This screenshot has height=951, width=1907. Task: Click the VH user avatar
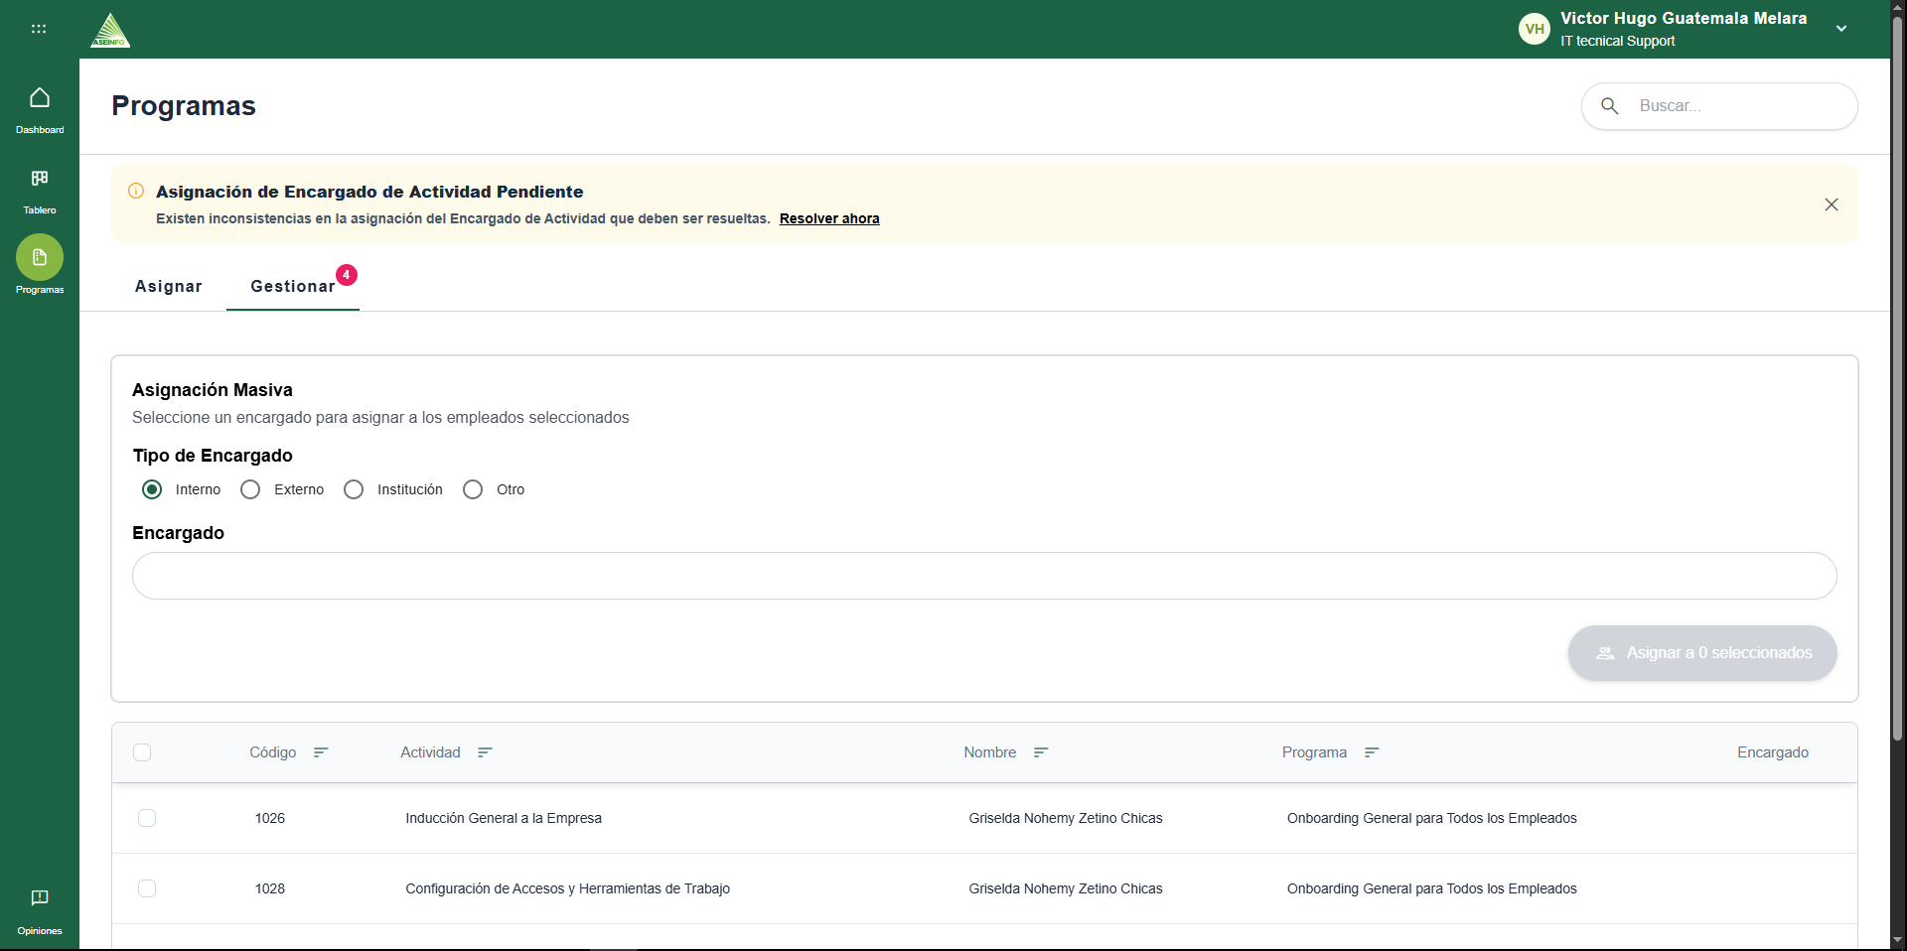[x=1535, y=29]
